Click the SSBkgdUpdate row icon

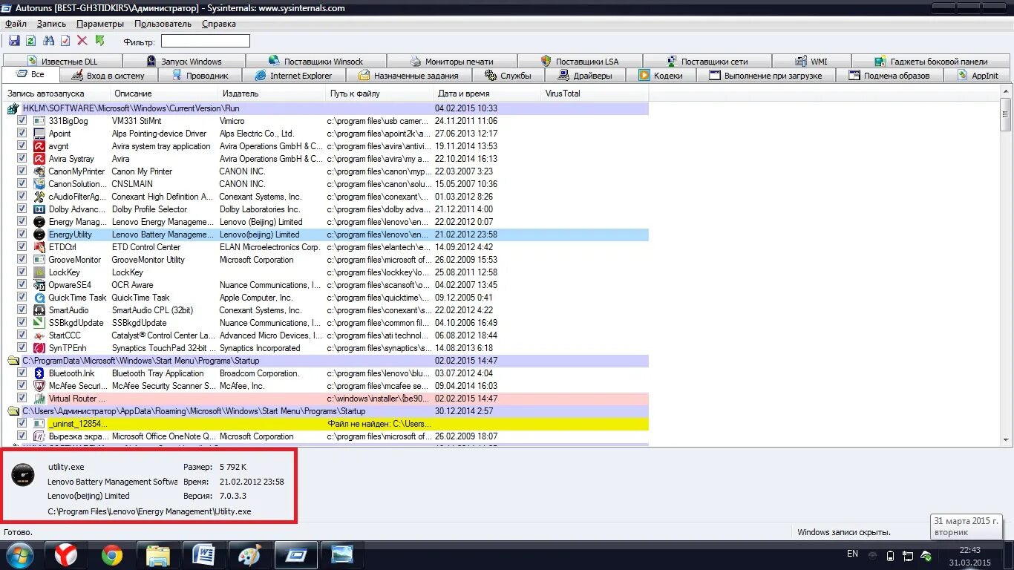tap(39, 323)
